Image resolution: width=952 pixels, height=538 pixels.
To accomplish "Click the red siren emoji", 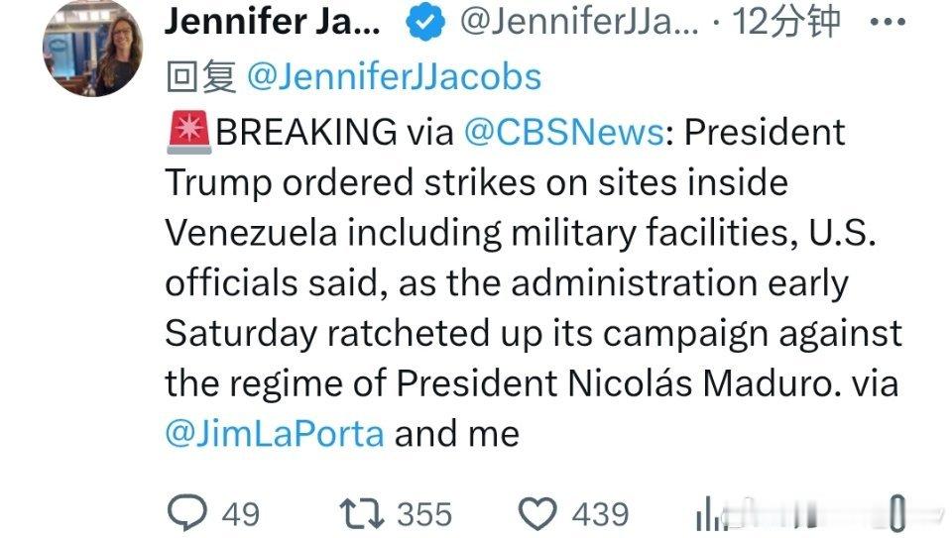I will click(188, 133).
